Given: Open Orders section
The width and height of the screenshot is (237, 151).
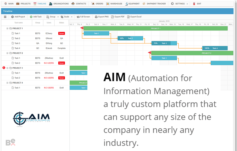Looking at the screenshot, I should [x=97, y=4].
